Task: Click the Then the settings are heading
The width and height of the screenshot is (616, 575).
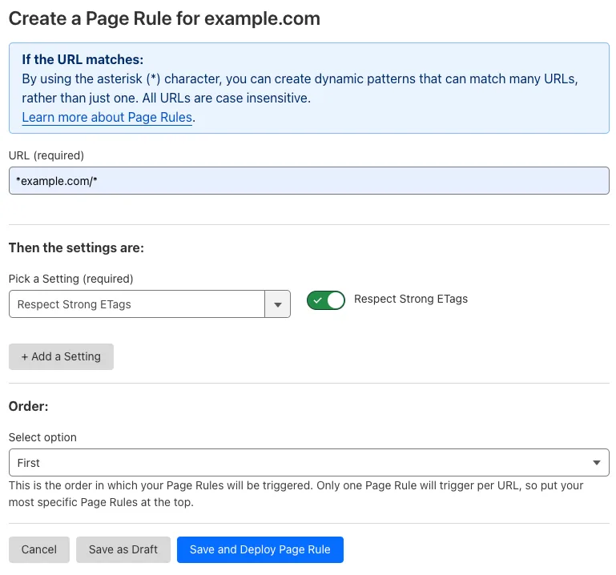Action: [76, 247]
